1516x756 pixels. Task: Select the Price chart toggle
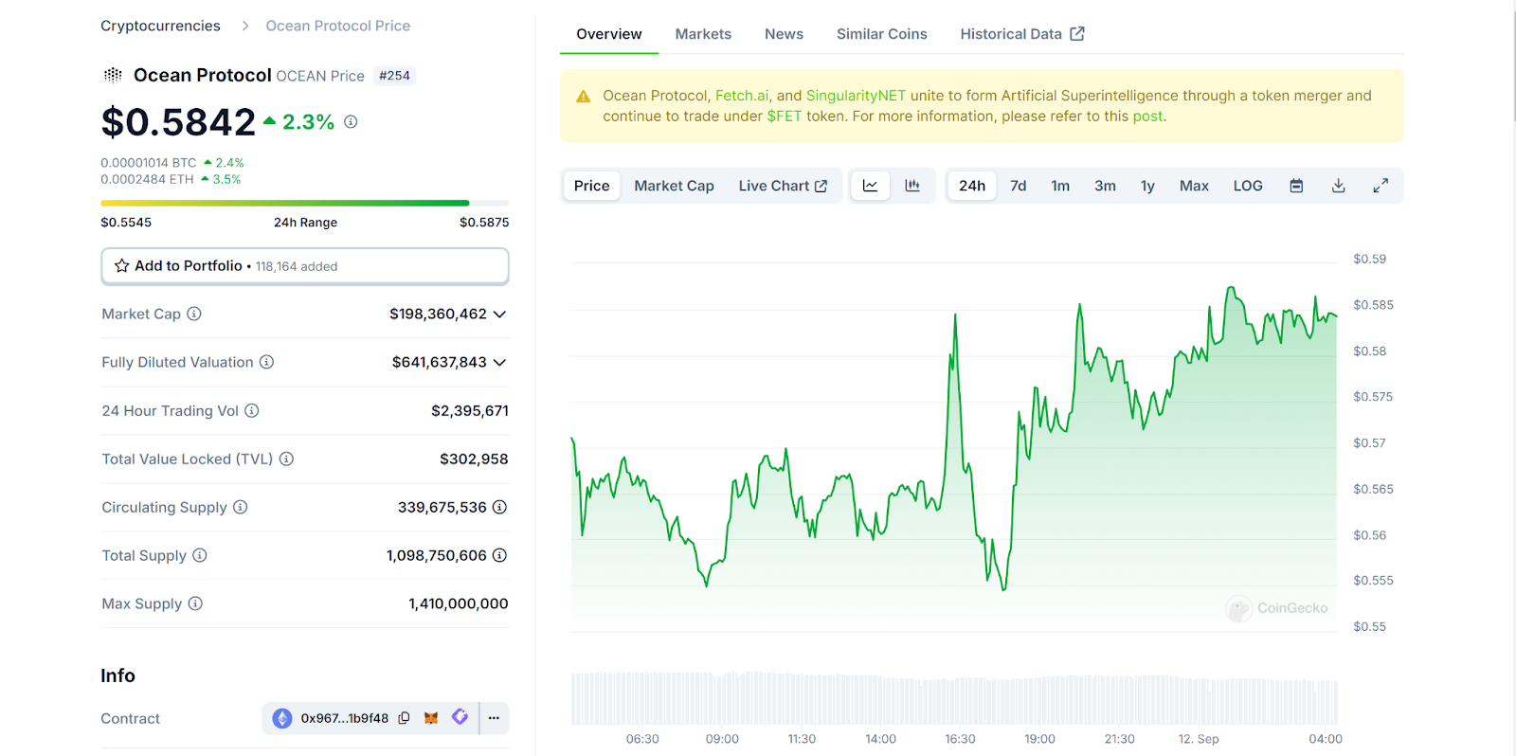tap(592, 186)
